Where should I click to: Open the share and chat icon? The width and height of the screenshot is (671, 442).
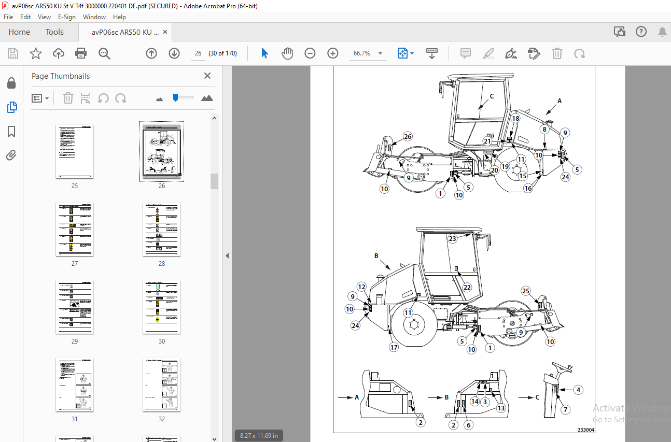pyautogui.click(x=620, y=32)
